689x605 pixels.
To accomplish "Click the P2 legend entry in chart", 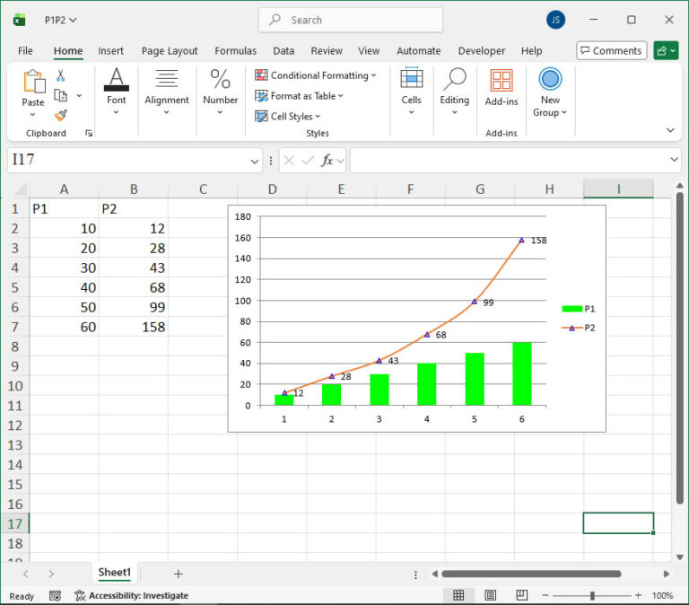I will 579,328.
